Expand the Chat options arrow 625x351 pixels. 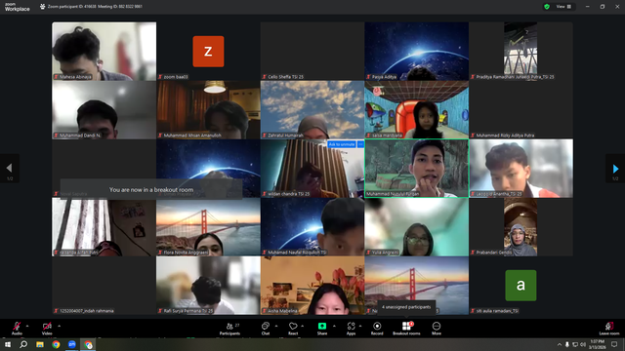coord(276,326)
